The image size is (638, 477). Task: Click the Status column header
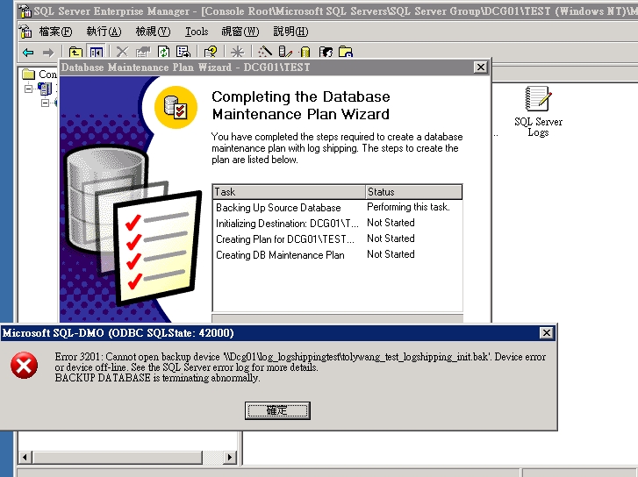coord(413,191)
